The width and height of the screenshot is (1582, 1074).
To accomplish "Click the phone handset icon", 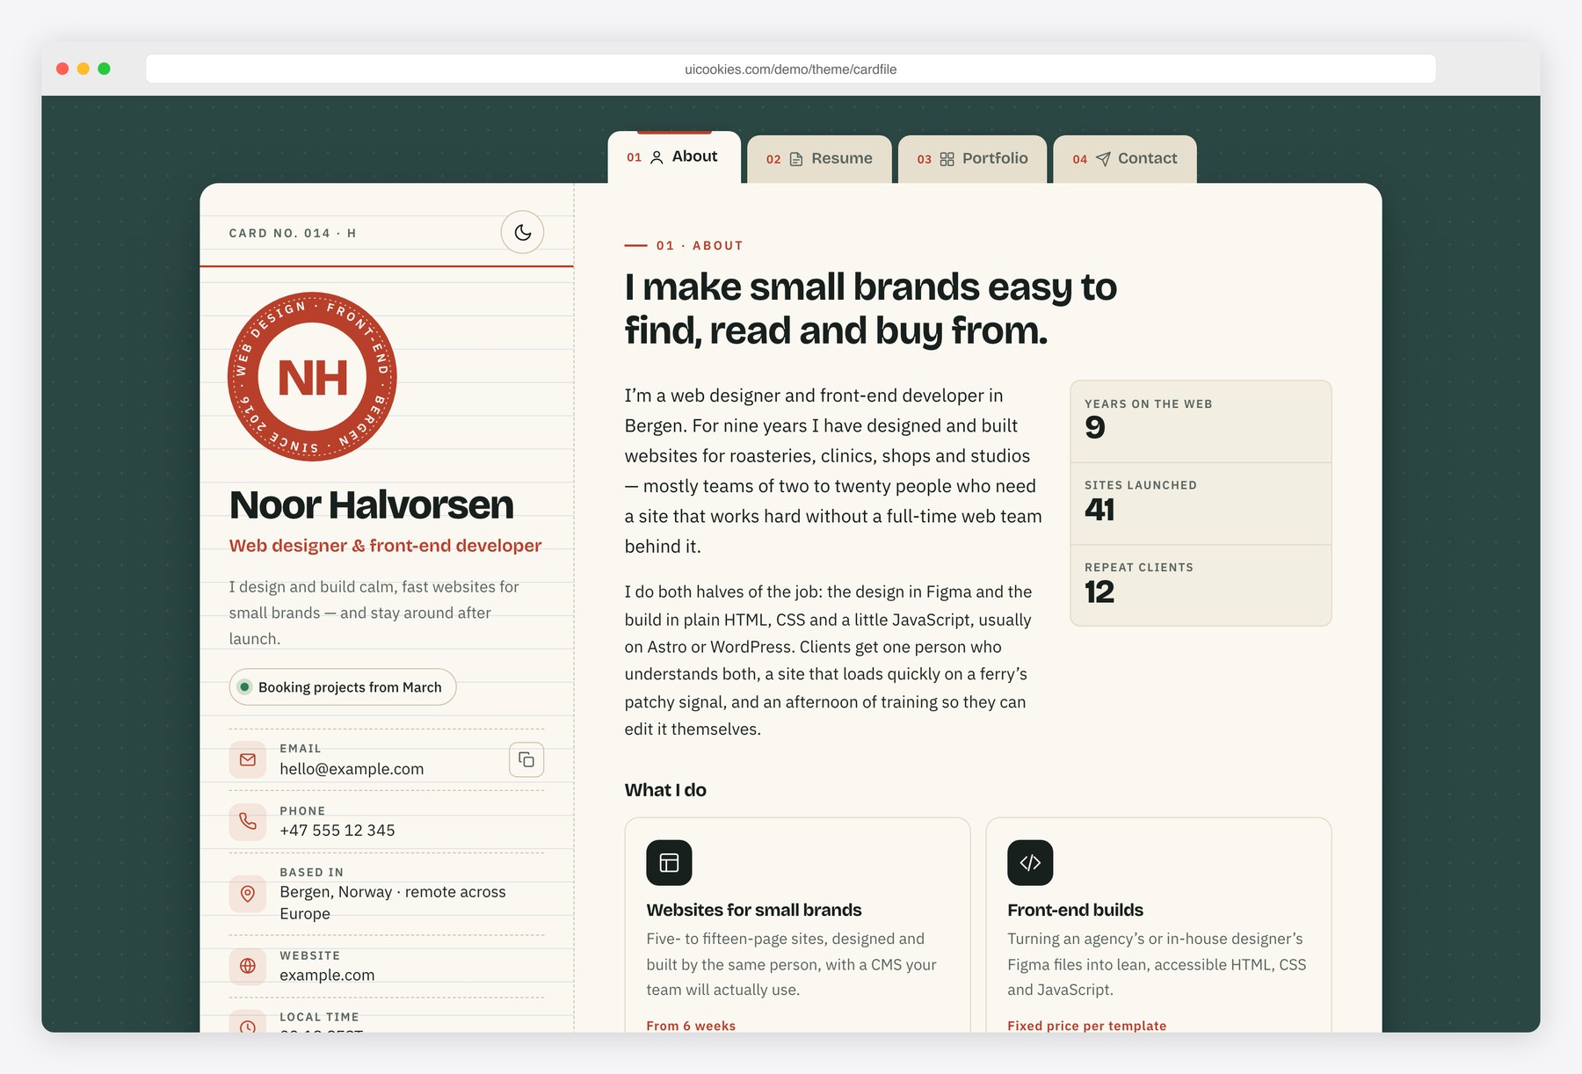I will pyautogui.click(x=248, y=821).
